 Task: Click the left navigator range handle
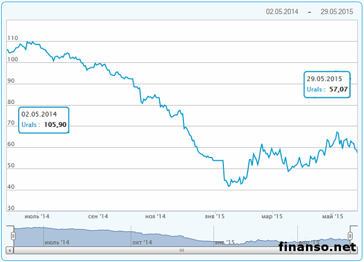(x=14, y=235)
